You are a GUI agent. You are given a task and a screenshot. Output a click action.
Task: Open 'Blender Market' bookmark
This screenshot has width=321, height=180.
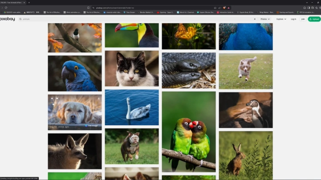(x=145, y=12)
